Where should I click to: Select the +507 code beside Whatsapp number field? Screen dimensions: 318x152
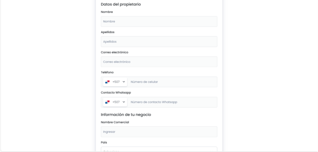click(116, 102)
